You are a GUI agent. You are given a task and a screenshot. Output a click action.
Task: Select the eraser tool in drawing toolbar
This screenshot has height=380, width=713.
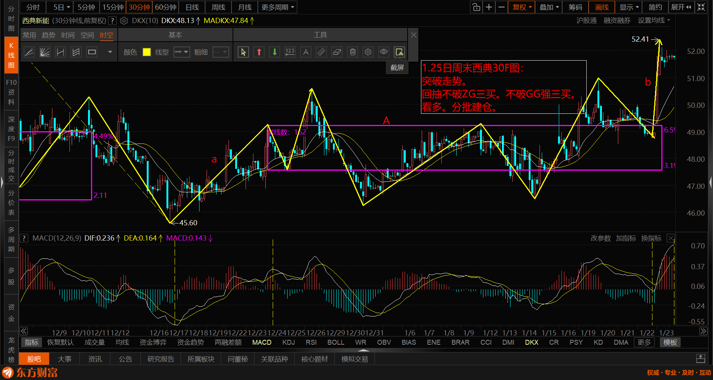pos(337,52)
